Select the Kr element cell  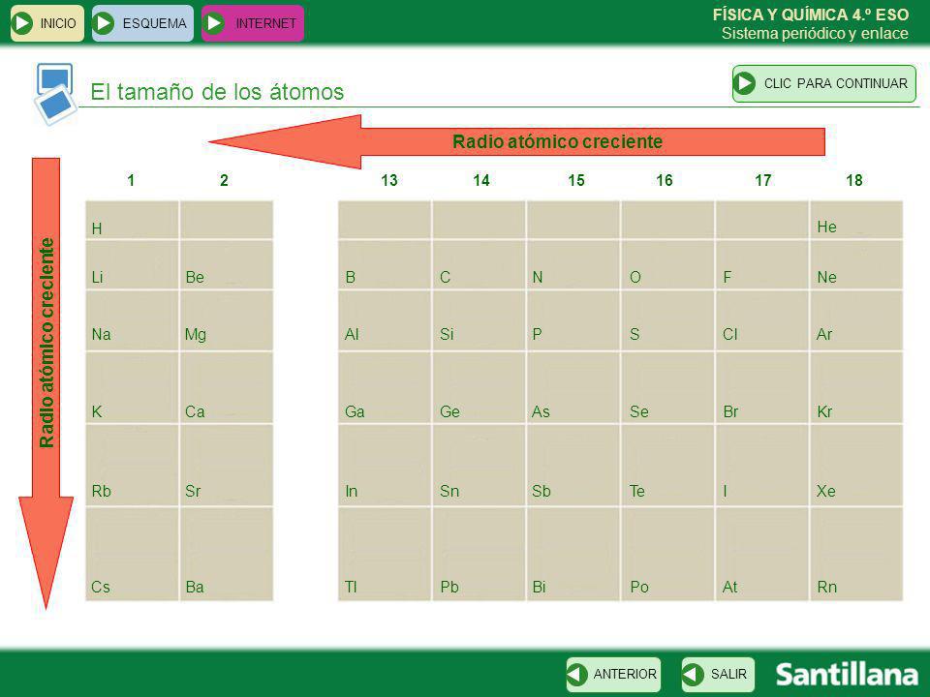(856, 387)
